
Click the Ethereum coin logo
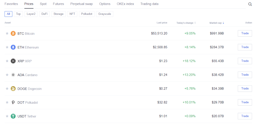[x=13, y=47]
